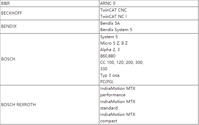
Task: Click the ARNC 0 entry
Action: (108, 3)
